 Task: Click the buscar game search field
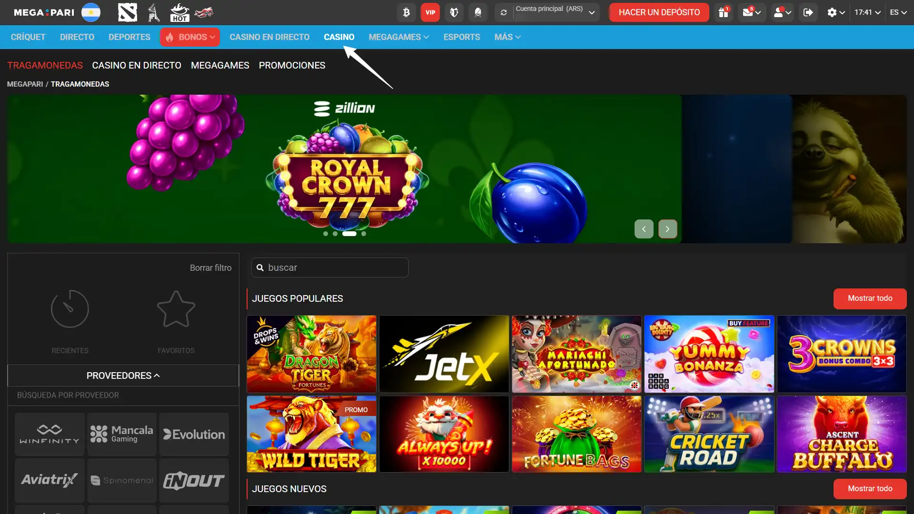(x=330, y=267)
